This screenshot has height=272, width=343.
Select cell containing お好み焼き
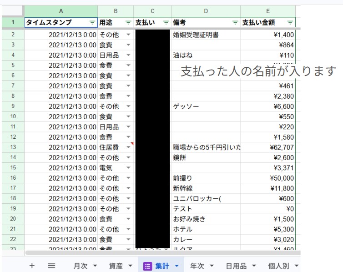click(206, 219)
